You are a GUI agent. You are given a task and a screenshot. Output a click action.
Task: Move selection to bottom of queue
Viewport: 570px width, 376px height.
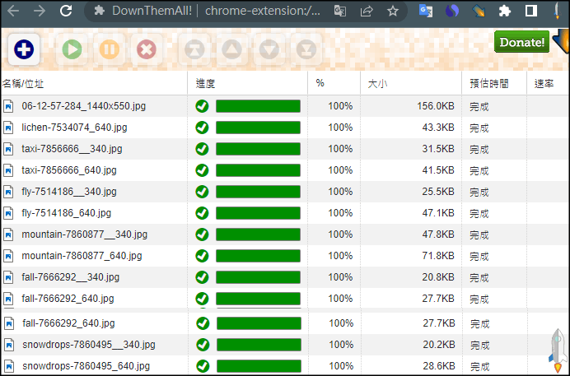(x=306, y=50)
